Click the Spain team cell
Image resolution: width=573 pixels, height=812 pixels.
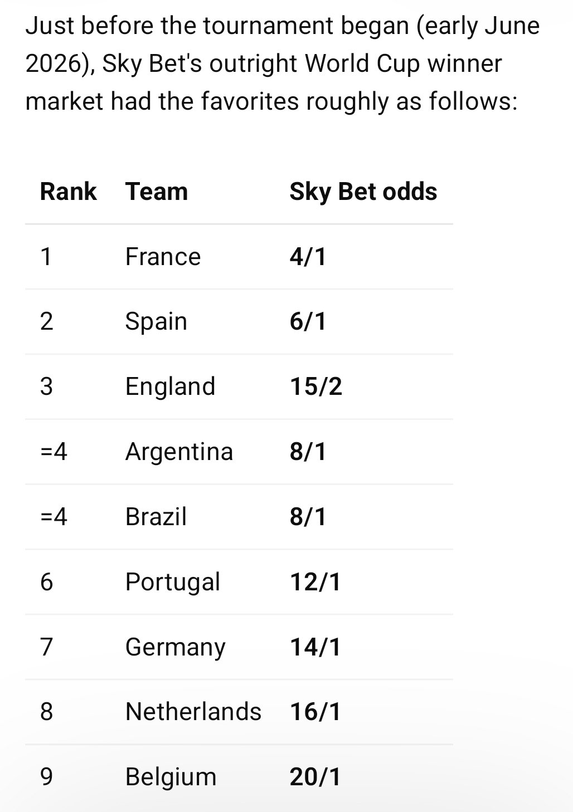click(156, 321)
